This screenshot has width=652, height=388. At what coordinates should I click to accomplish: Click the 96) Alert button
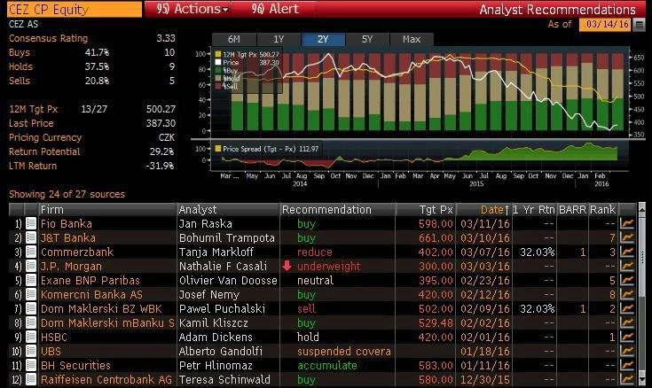point(275,9)
